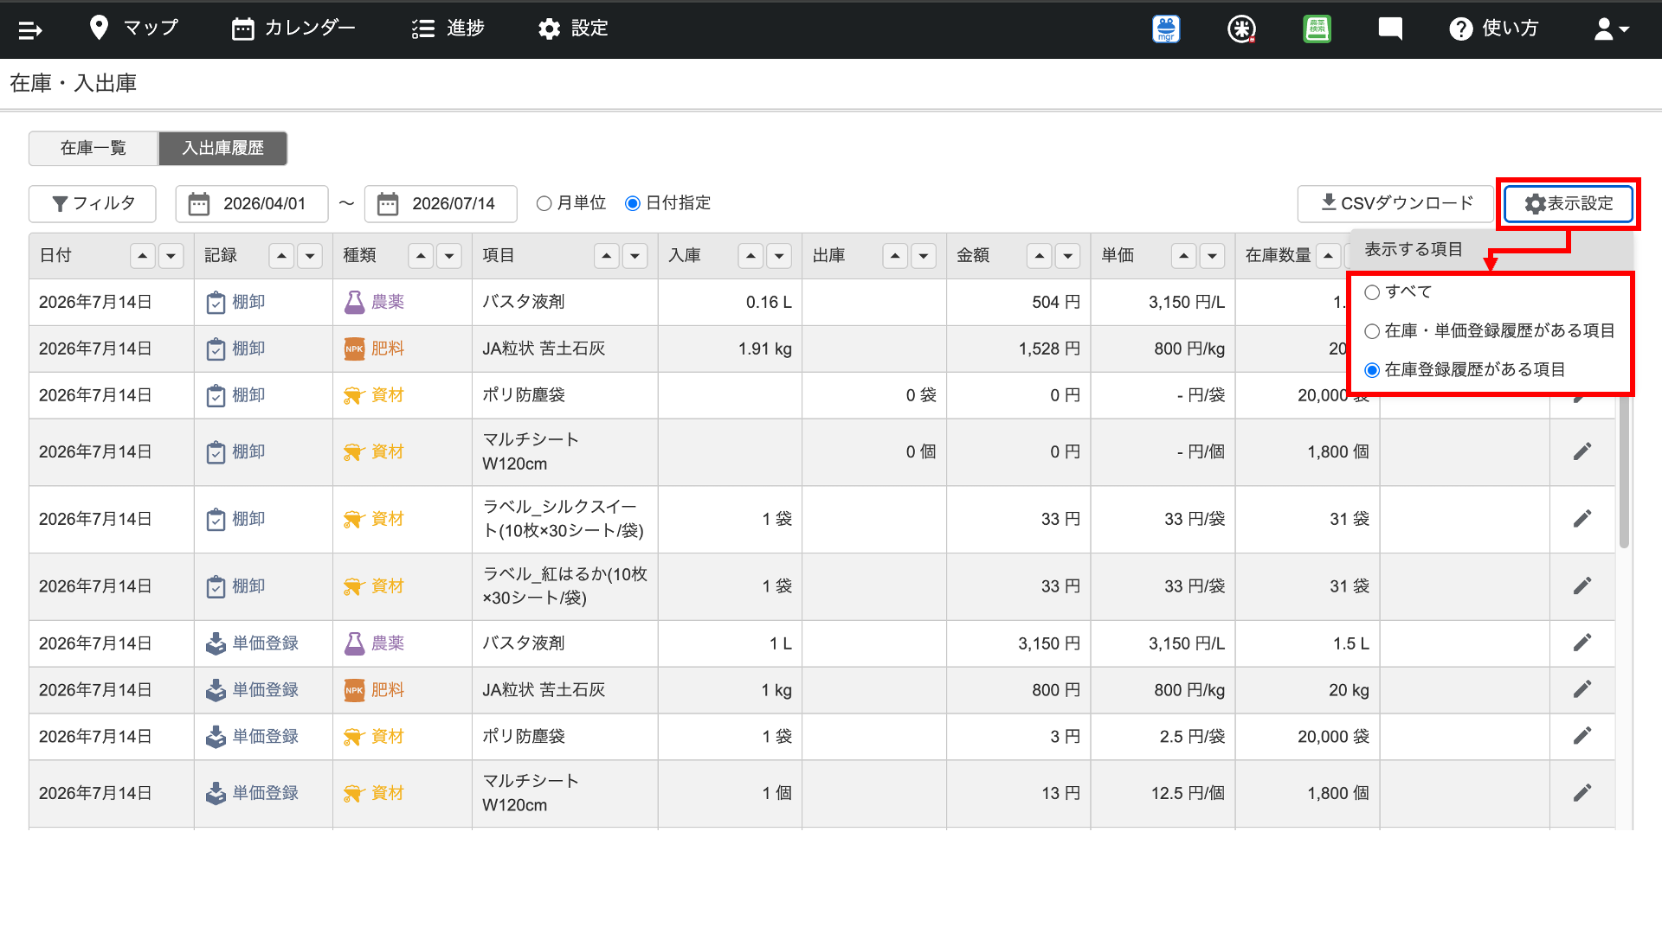Sort 記録 column ascending
This screenshot has height=934, width=1662.
pos(281,256)
